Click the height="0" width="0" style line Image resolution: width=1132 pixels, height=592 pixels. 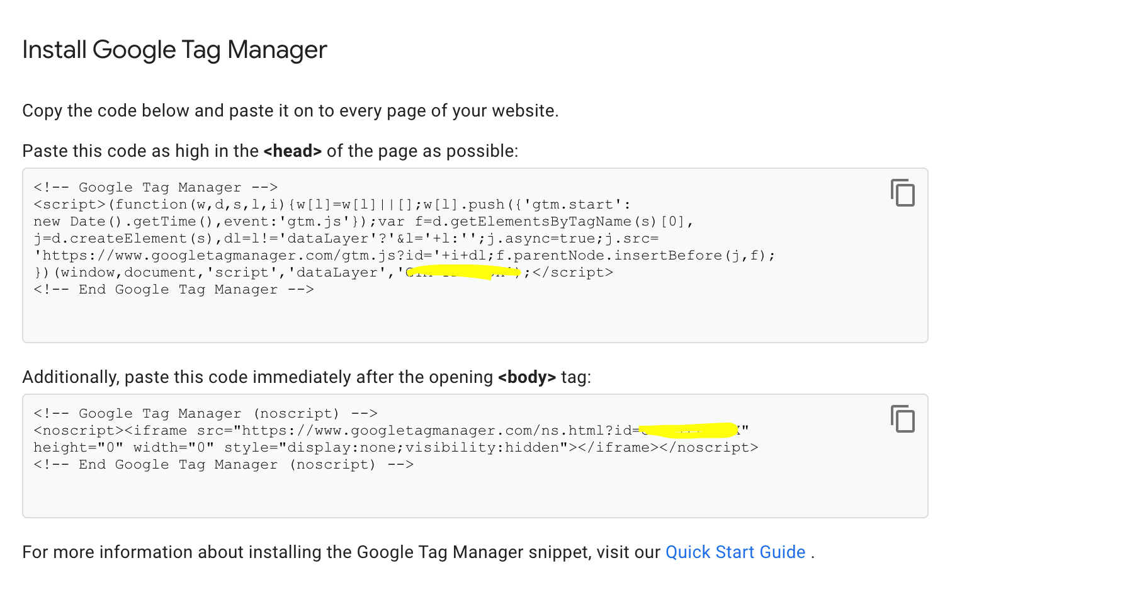pos(395,448)
